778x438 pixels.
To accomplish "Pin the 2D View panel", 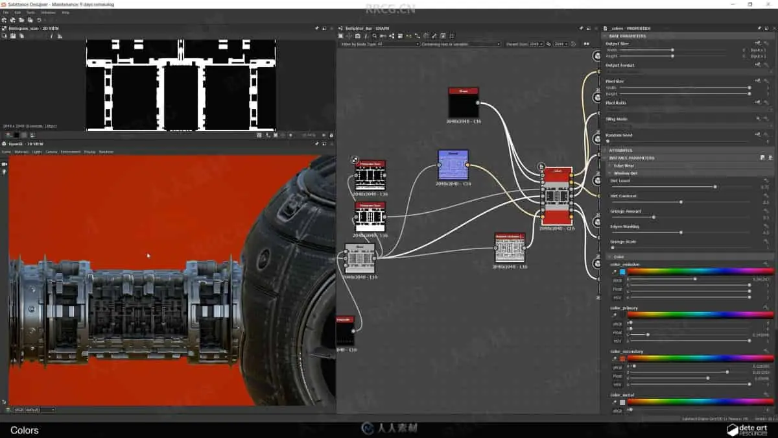I will (316, 29).
